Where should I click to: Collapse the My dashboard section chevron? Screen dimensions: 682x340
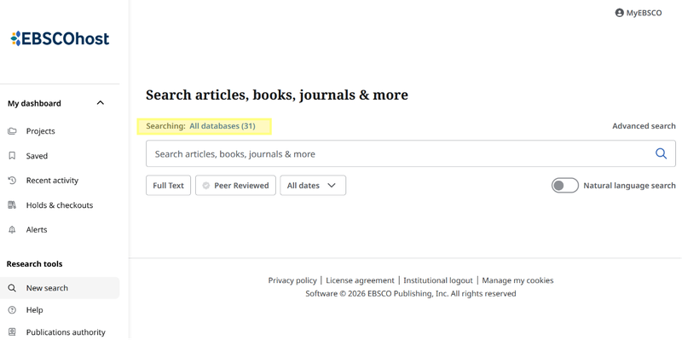(x=100, y=103)
